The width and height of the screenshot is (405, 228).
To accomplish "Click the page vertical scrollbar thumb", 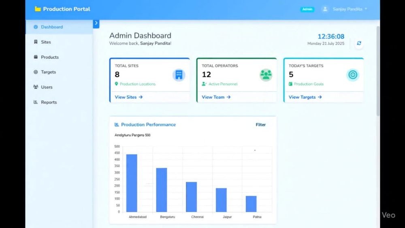I will pos(378,71).
